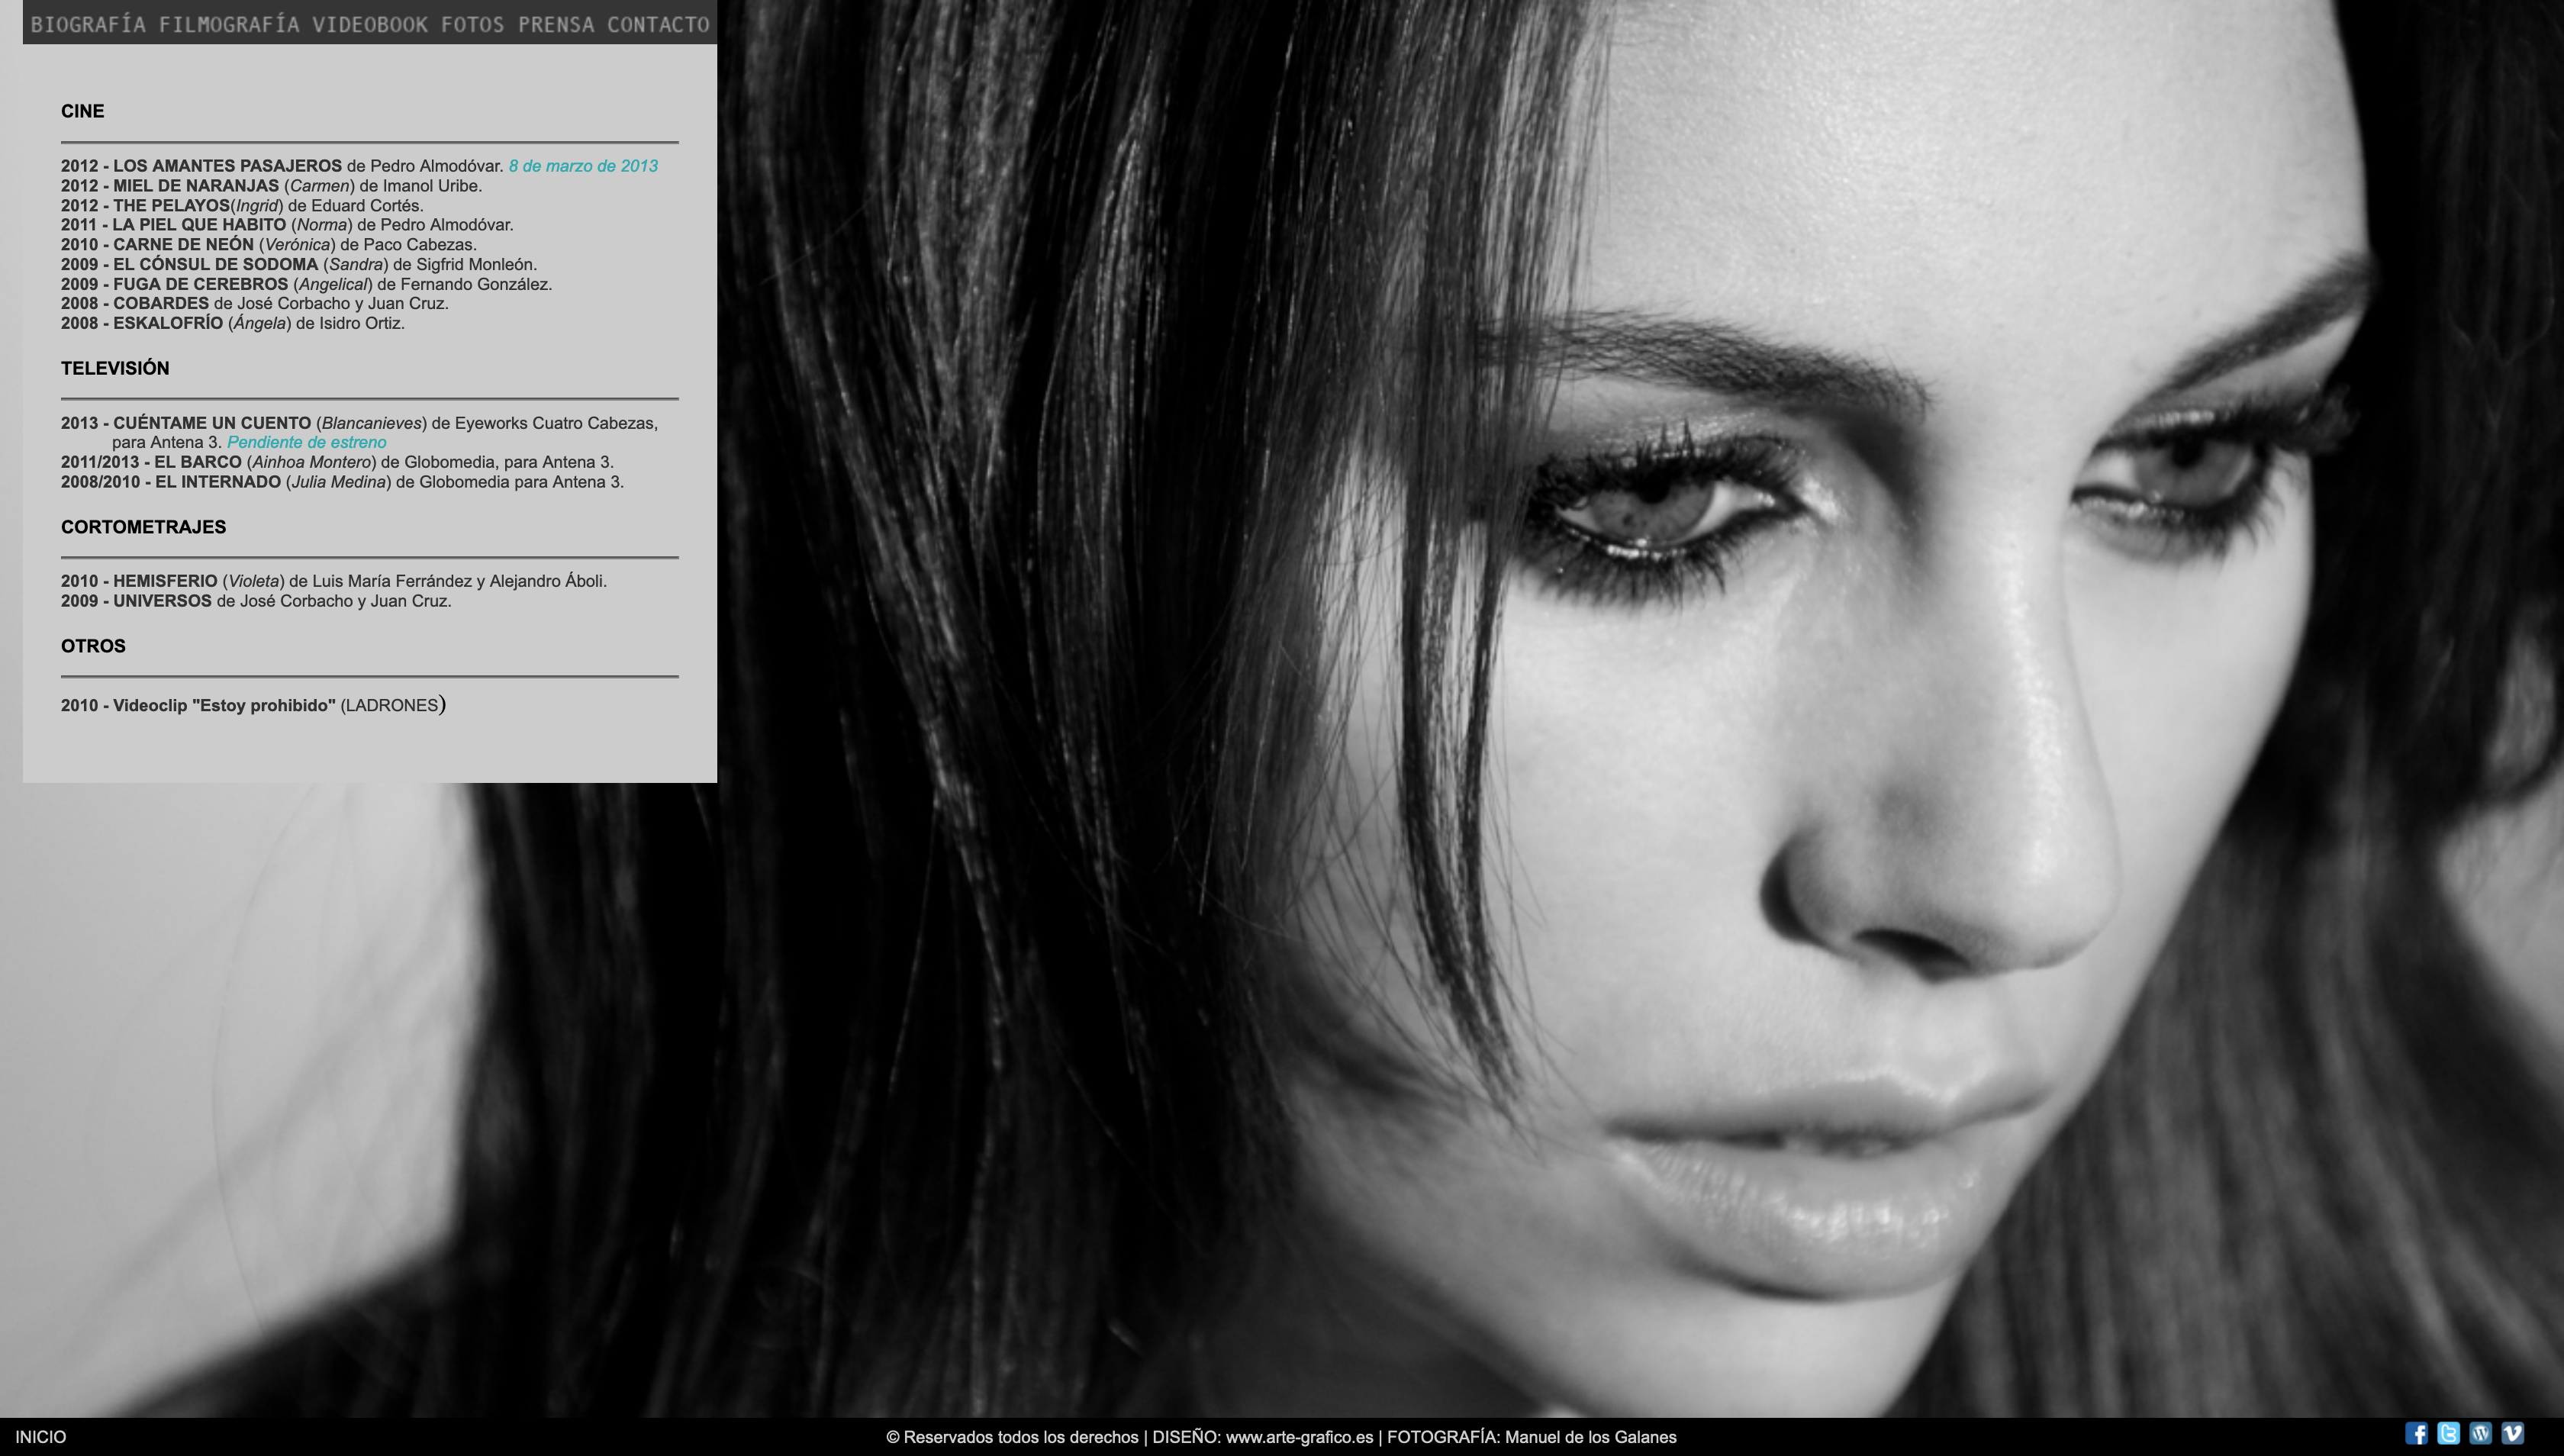Click 'Manuel de los Galanes' photographer credit
This screenshot has height=1456, width=2564.
[x=1591, y=1437]
